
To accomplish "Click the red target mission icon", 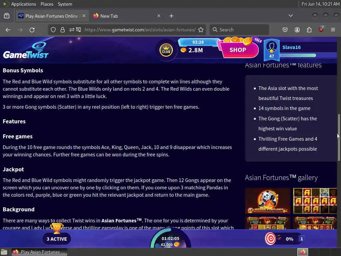I will tap(270, 239).
